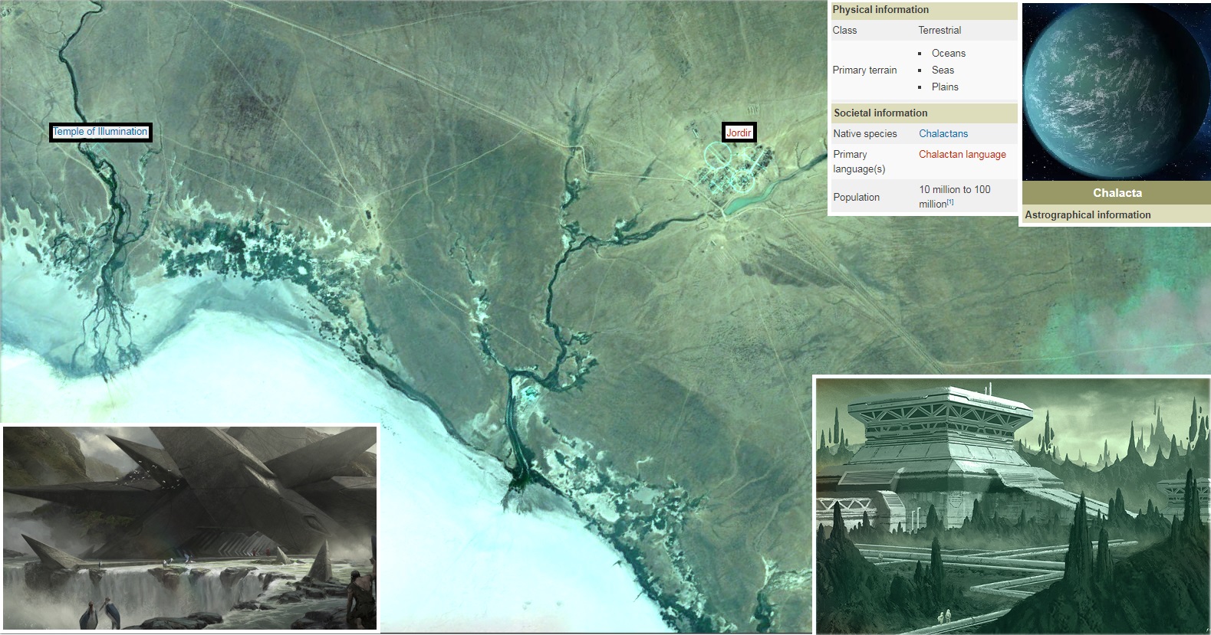Click the Seas terrain bullet item
The height and width of the screenshot is (635, 1211).
coord(942,70)
